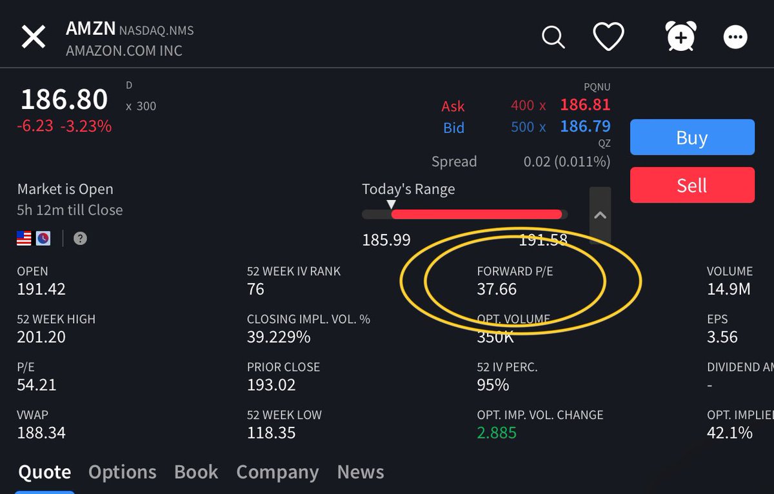Tap the blue Buy button
Image resolution: width=774 pixels, height=494 pixels.
tap(692, 137)
